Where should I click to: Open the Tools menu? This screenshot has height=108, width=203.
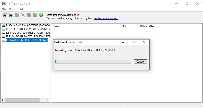[x=12, y=9]
